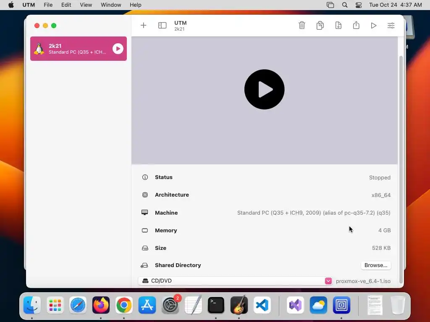Delete the 2k21 VM with trash icon

(x=302, y=25)
